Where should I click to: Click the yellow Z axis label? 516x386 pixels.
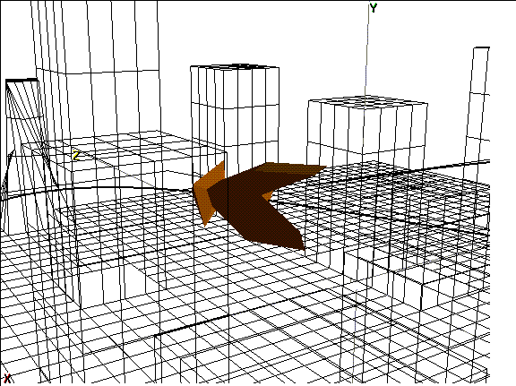pyautogui.click(x=76, y=156)
